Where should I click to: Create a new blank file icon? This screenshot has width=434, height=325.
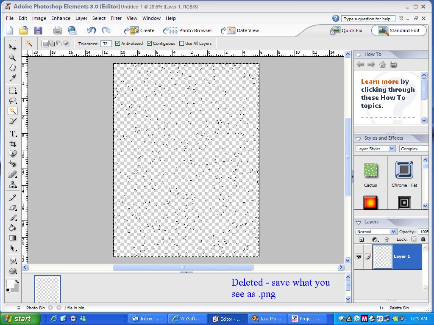tap(10, 30)
